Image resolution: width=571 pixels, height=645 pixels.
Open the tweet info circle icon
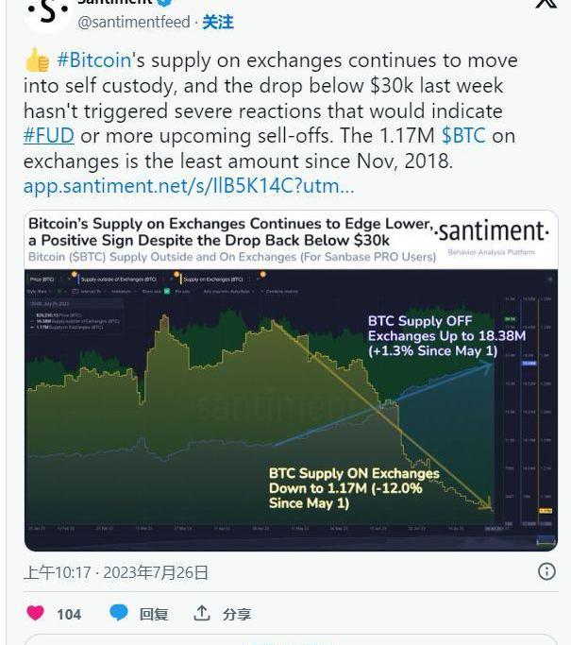coord(546,571)
